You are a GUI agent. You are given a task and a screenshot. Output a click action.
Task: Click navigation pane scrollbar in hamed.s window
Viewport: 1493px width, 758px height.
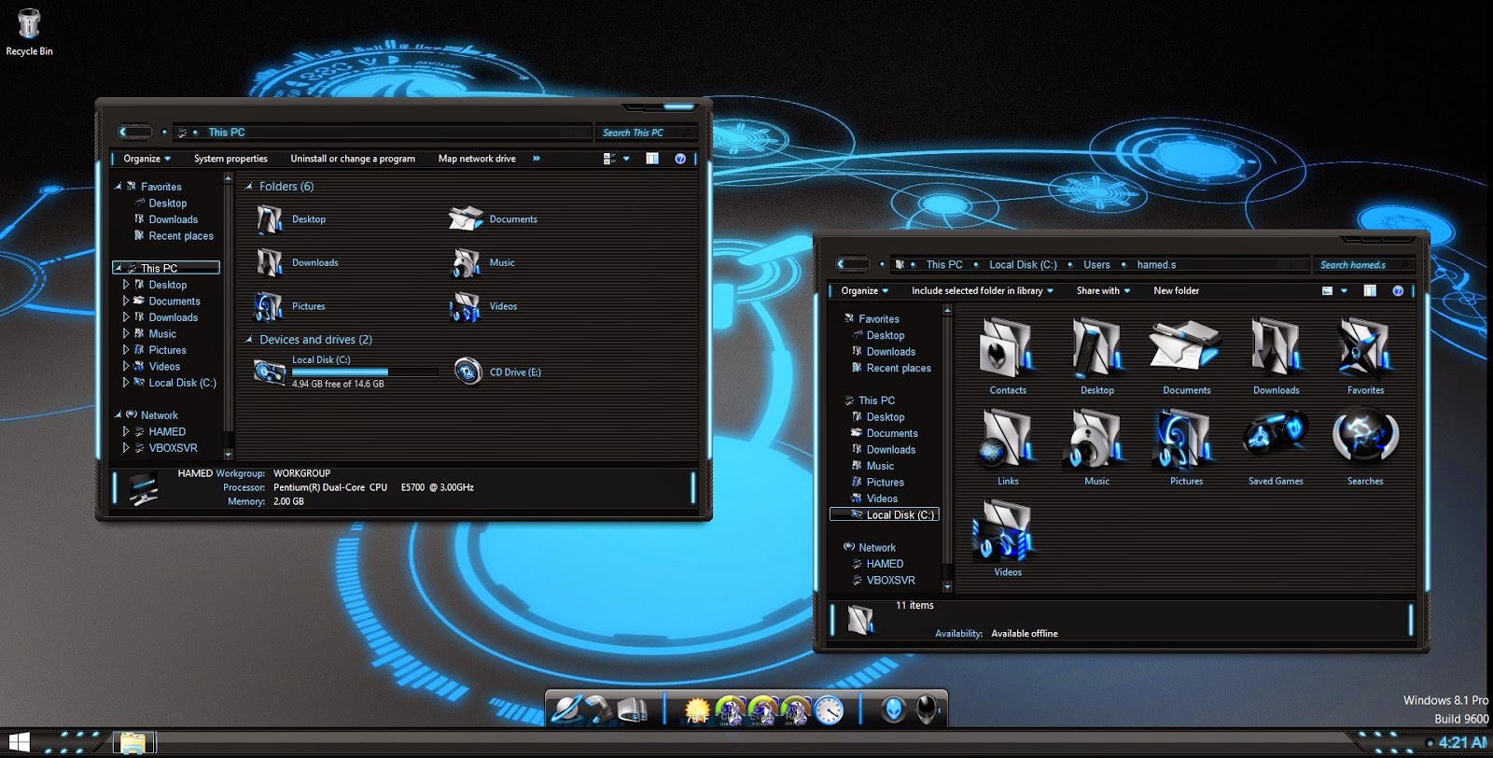point(947,449)
